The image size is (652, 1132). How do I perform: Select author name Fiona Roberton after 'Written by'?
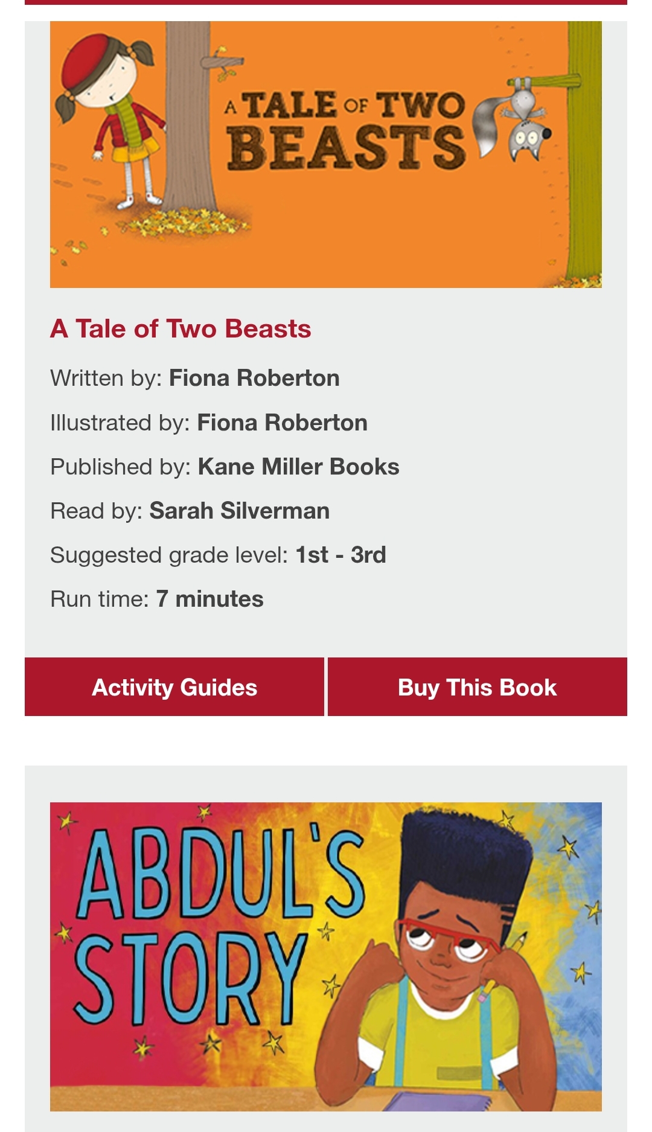pyautogui.click(x=254, y=379)
